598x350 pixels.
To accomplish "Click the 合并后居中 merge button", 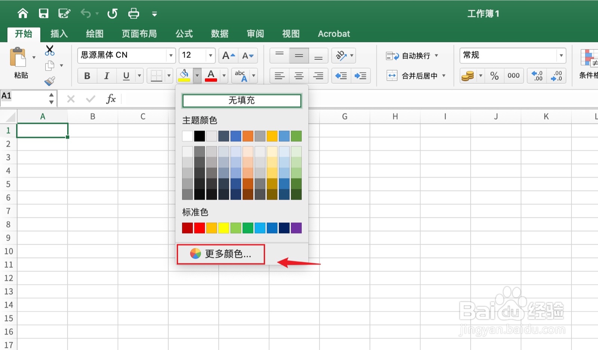I will click(x=412, y=76).
